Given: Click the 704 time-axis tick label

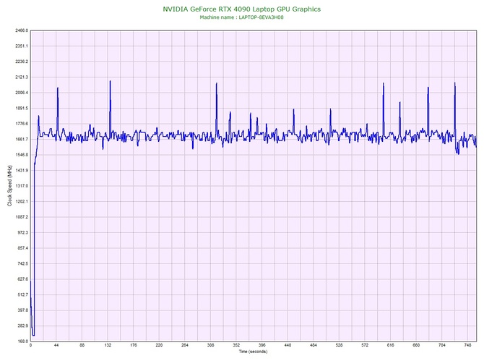Looking at the screenshot, I should tap(442, 345).
